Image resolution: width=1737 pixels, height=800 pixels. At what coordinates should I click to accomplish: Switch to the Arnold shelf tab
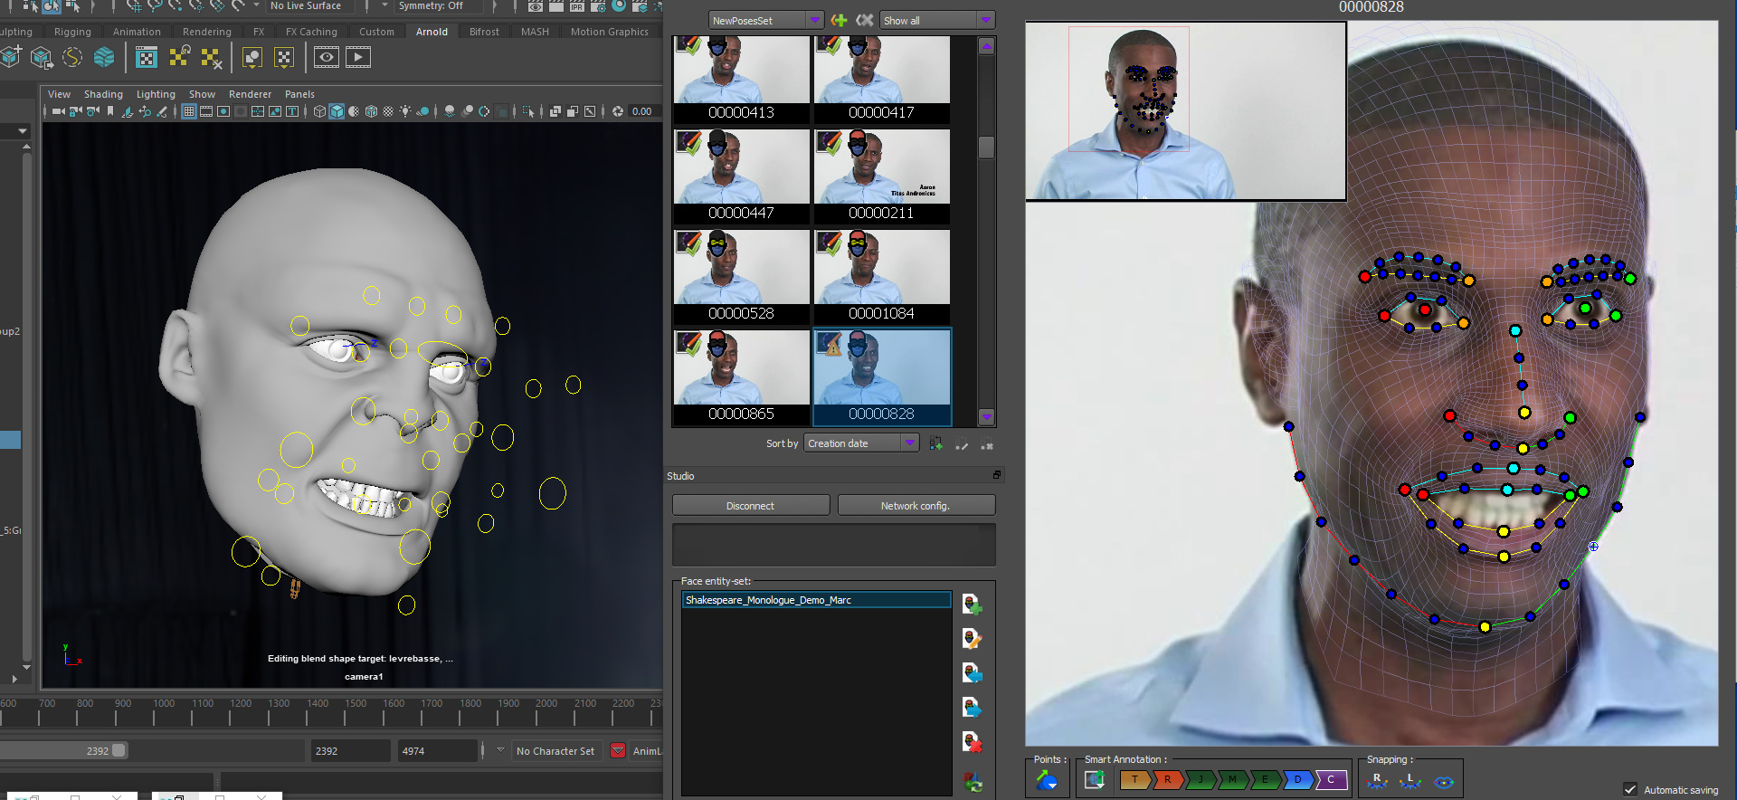pos(432,32)
